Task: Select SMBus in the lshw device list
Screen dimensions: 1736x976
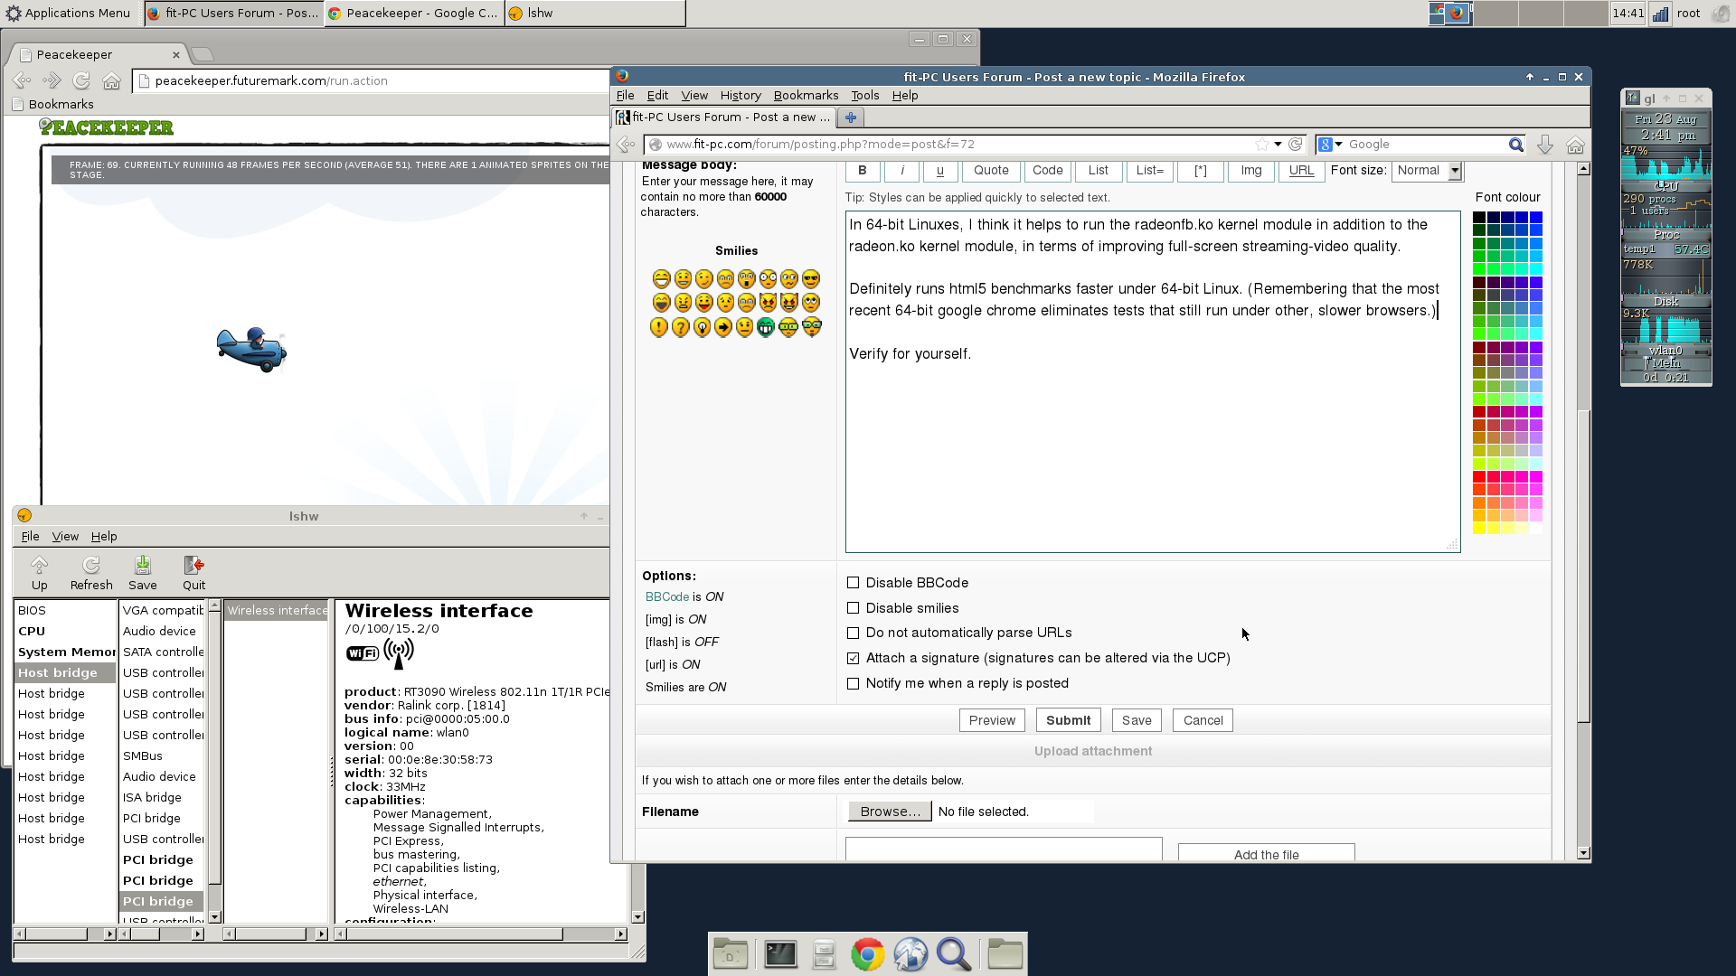Action: point(143,755)
